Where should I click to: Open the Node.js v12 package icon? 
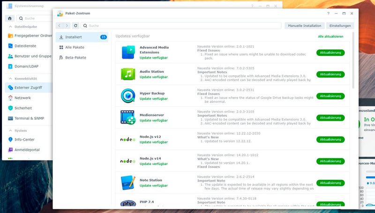(x=127, y=139)
